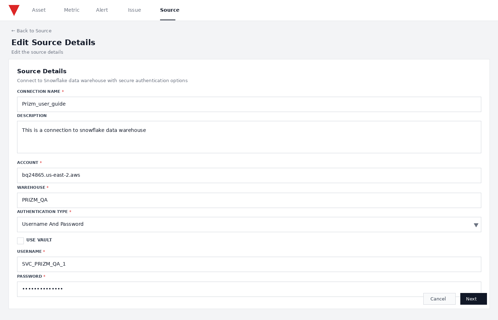Switch to the Metric tab
Screen dimensions: 498x320
71,10
